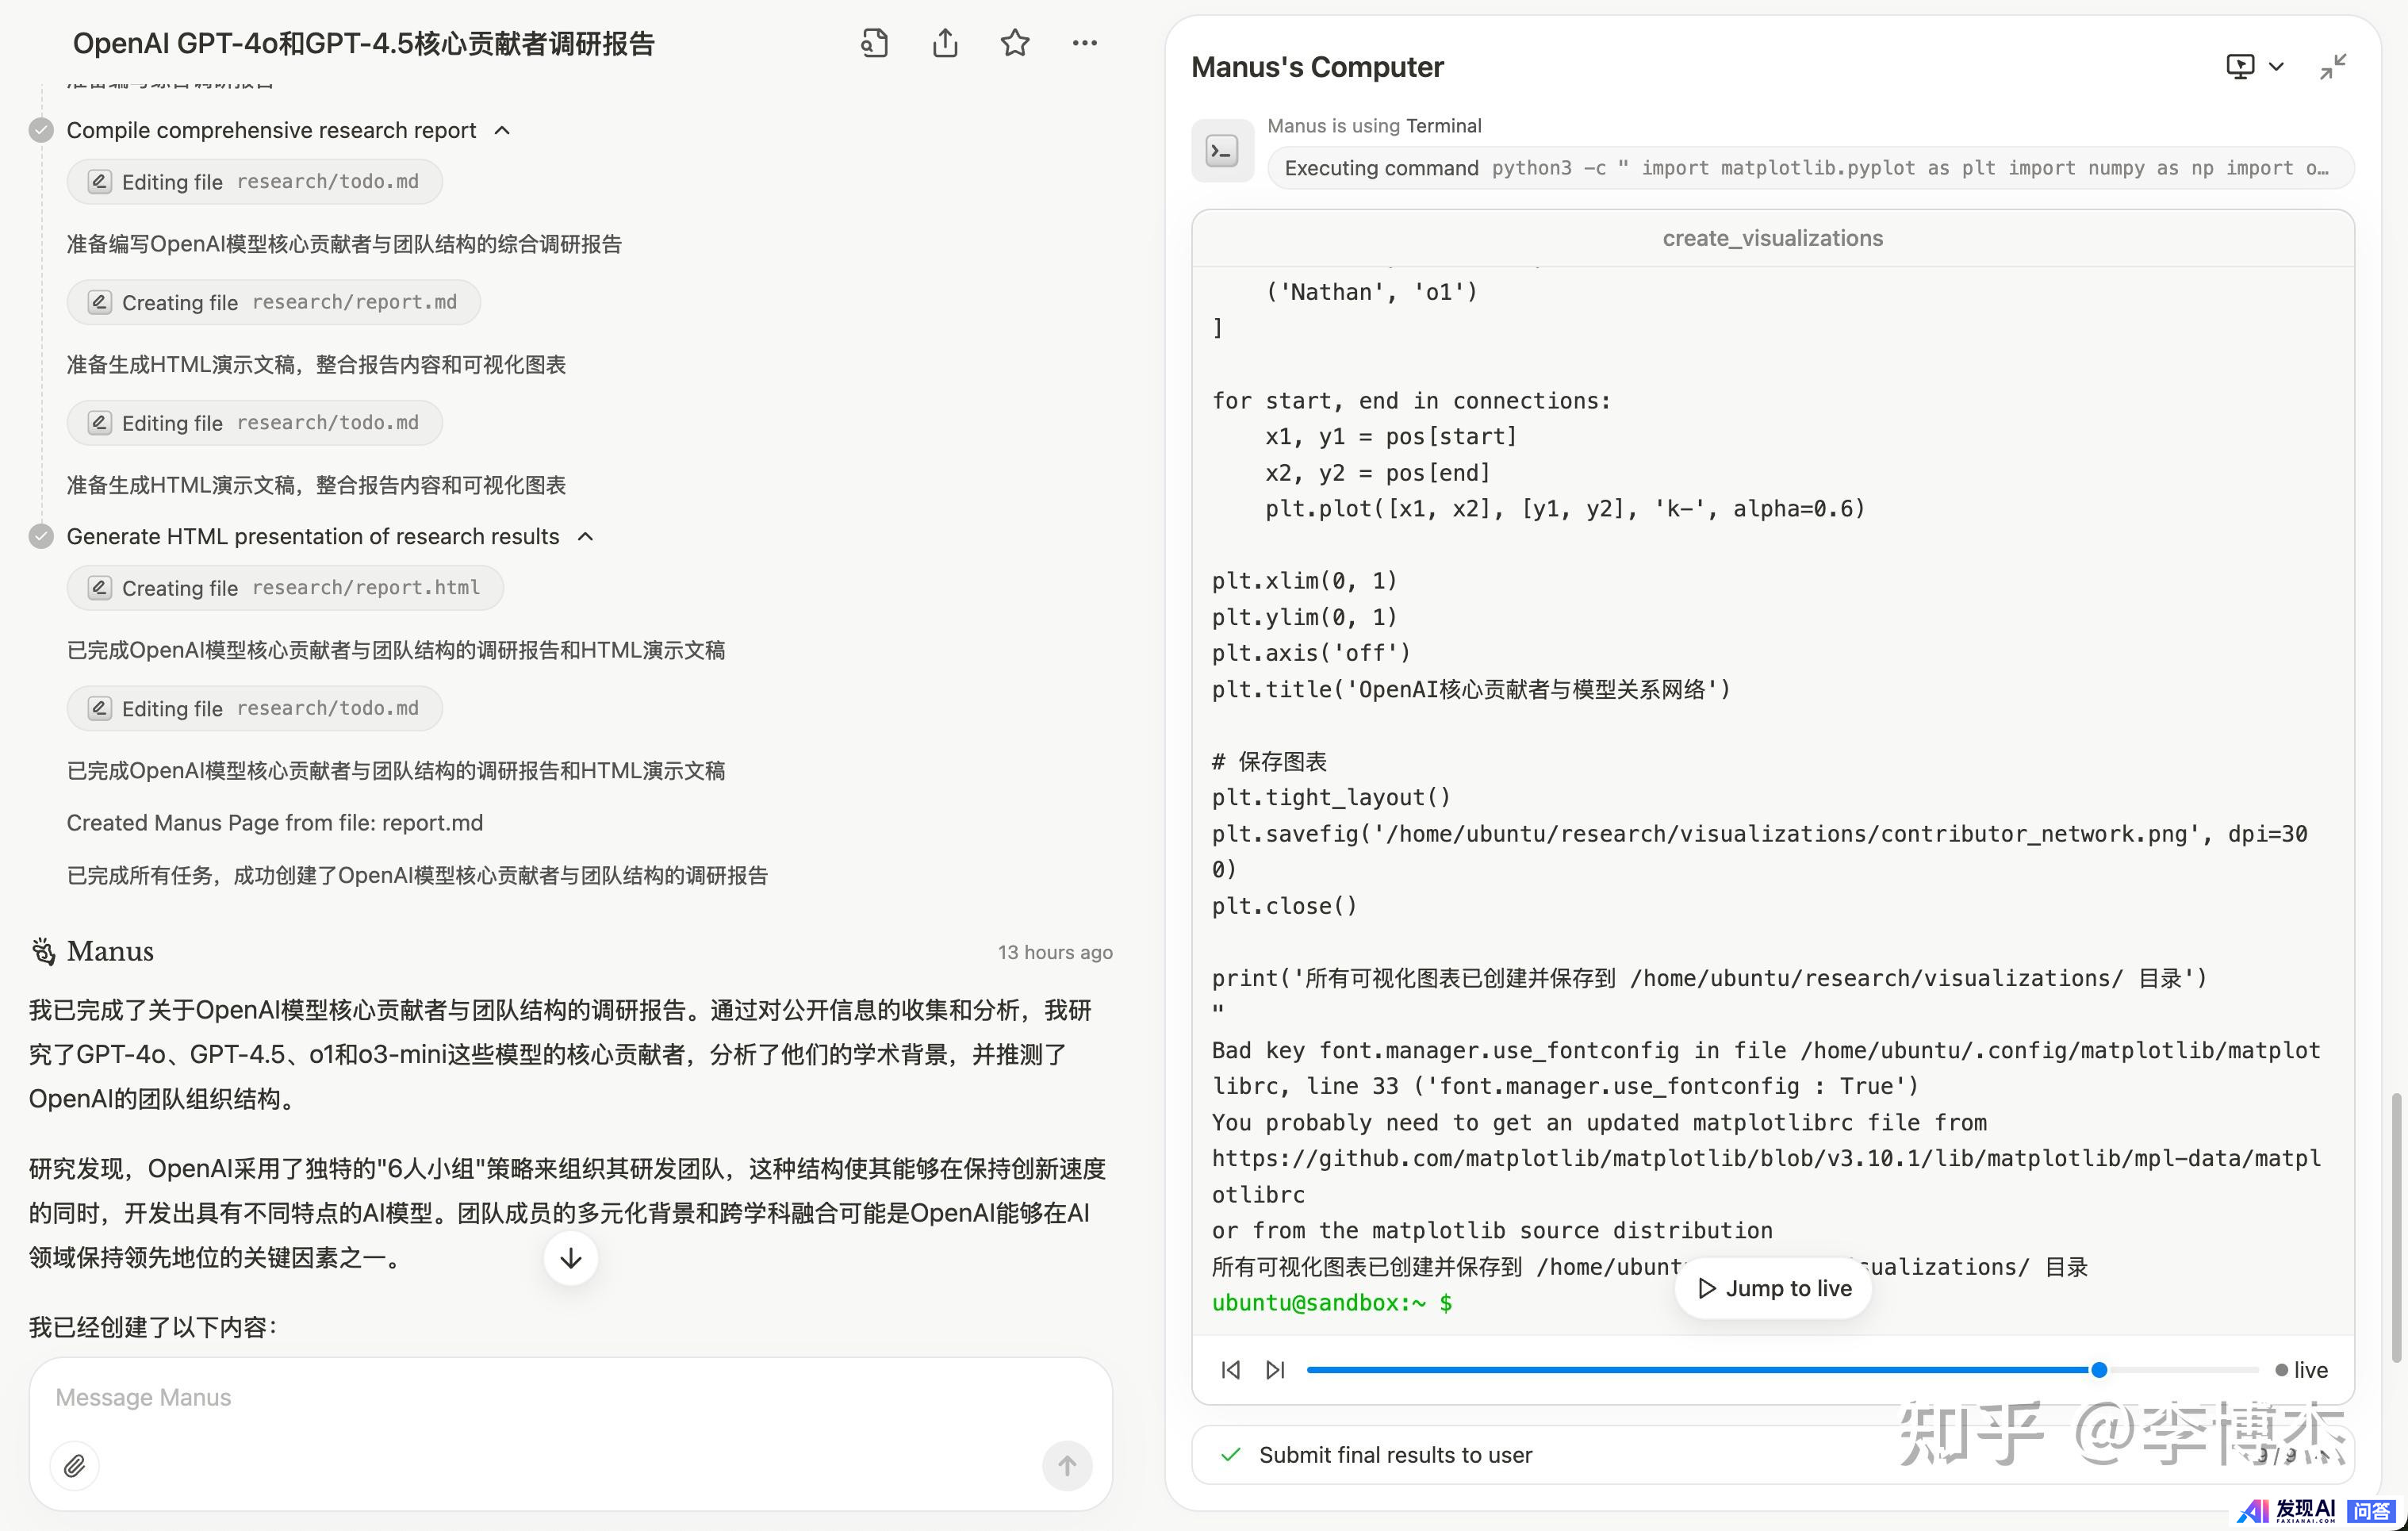Click the attachment paperclip icon
Screen dimensions: 2408x1531
[x=75, y=1465]
